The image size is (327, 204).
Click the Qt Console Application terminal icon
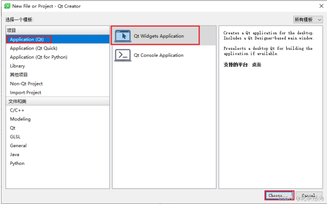click(123, 55)
